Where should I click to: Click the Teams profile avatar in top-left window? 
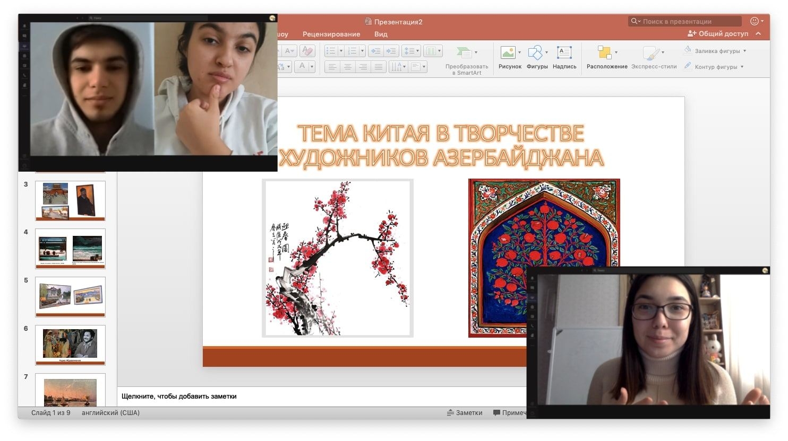click(x=272, y=18)
